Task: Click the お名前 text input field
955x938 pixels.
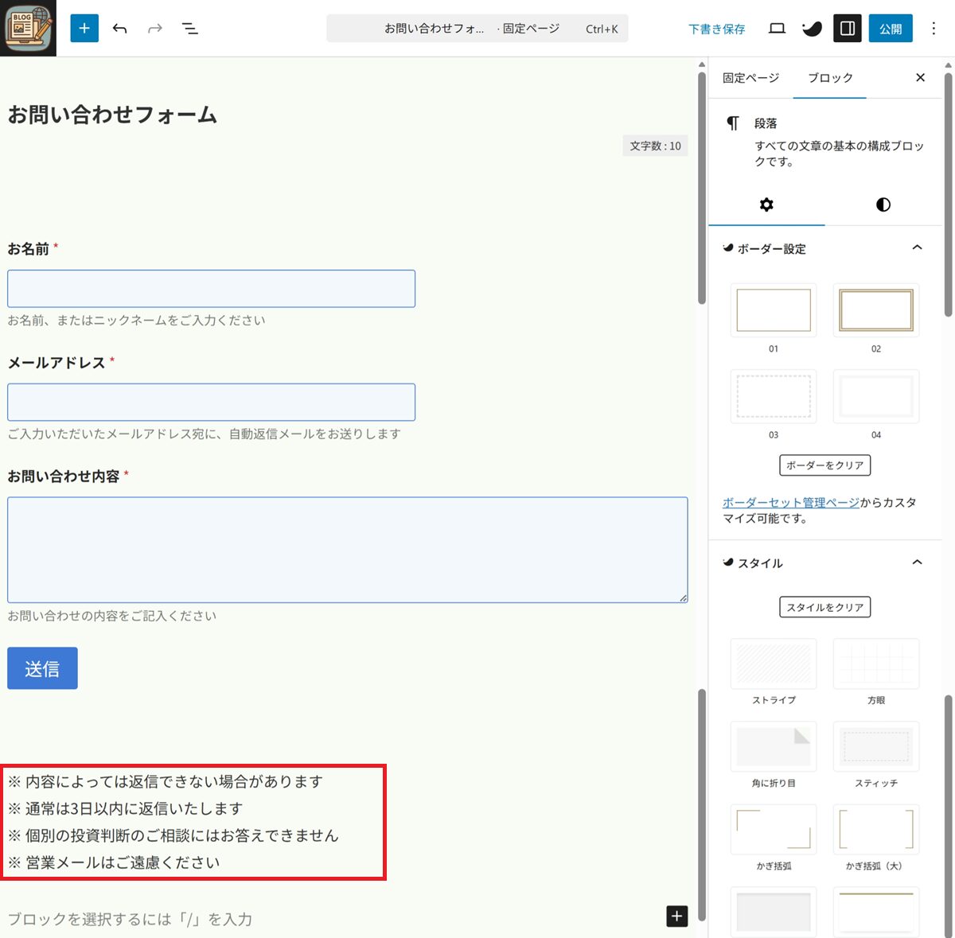Action: point(211,289)
